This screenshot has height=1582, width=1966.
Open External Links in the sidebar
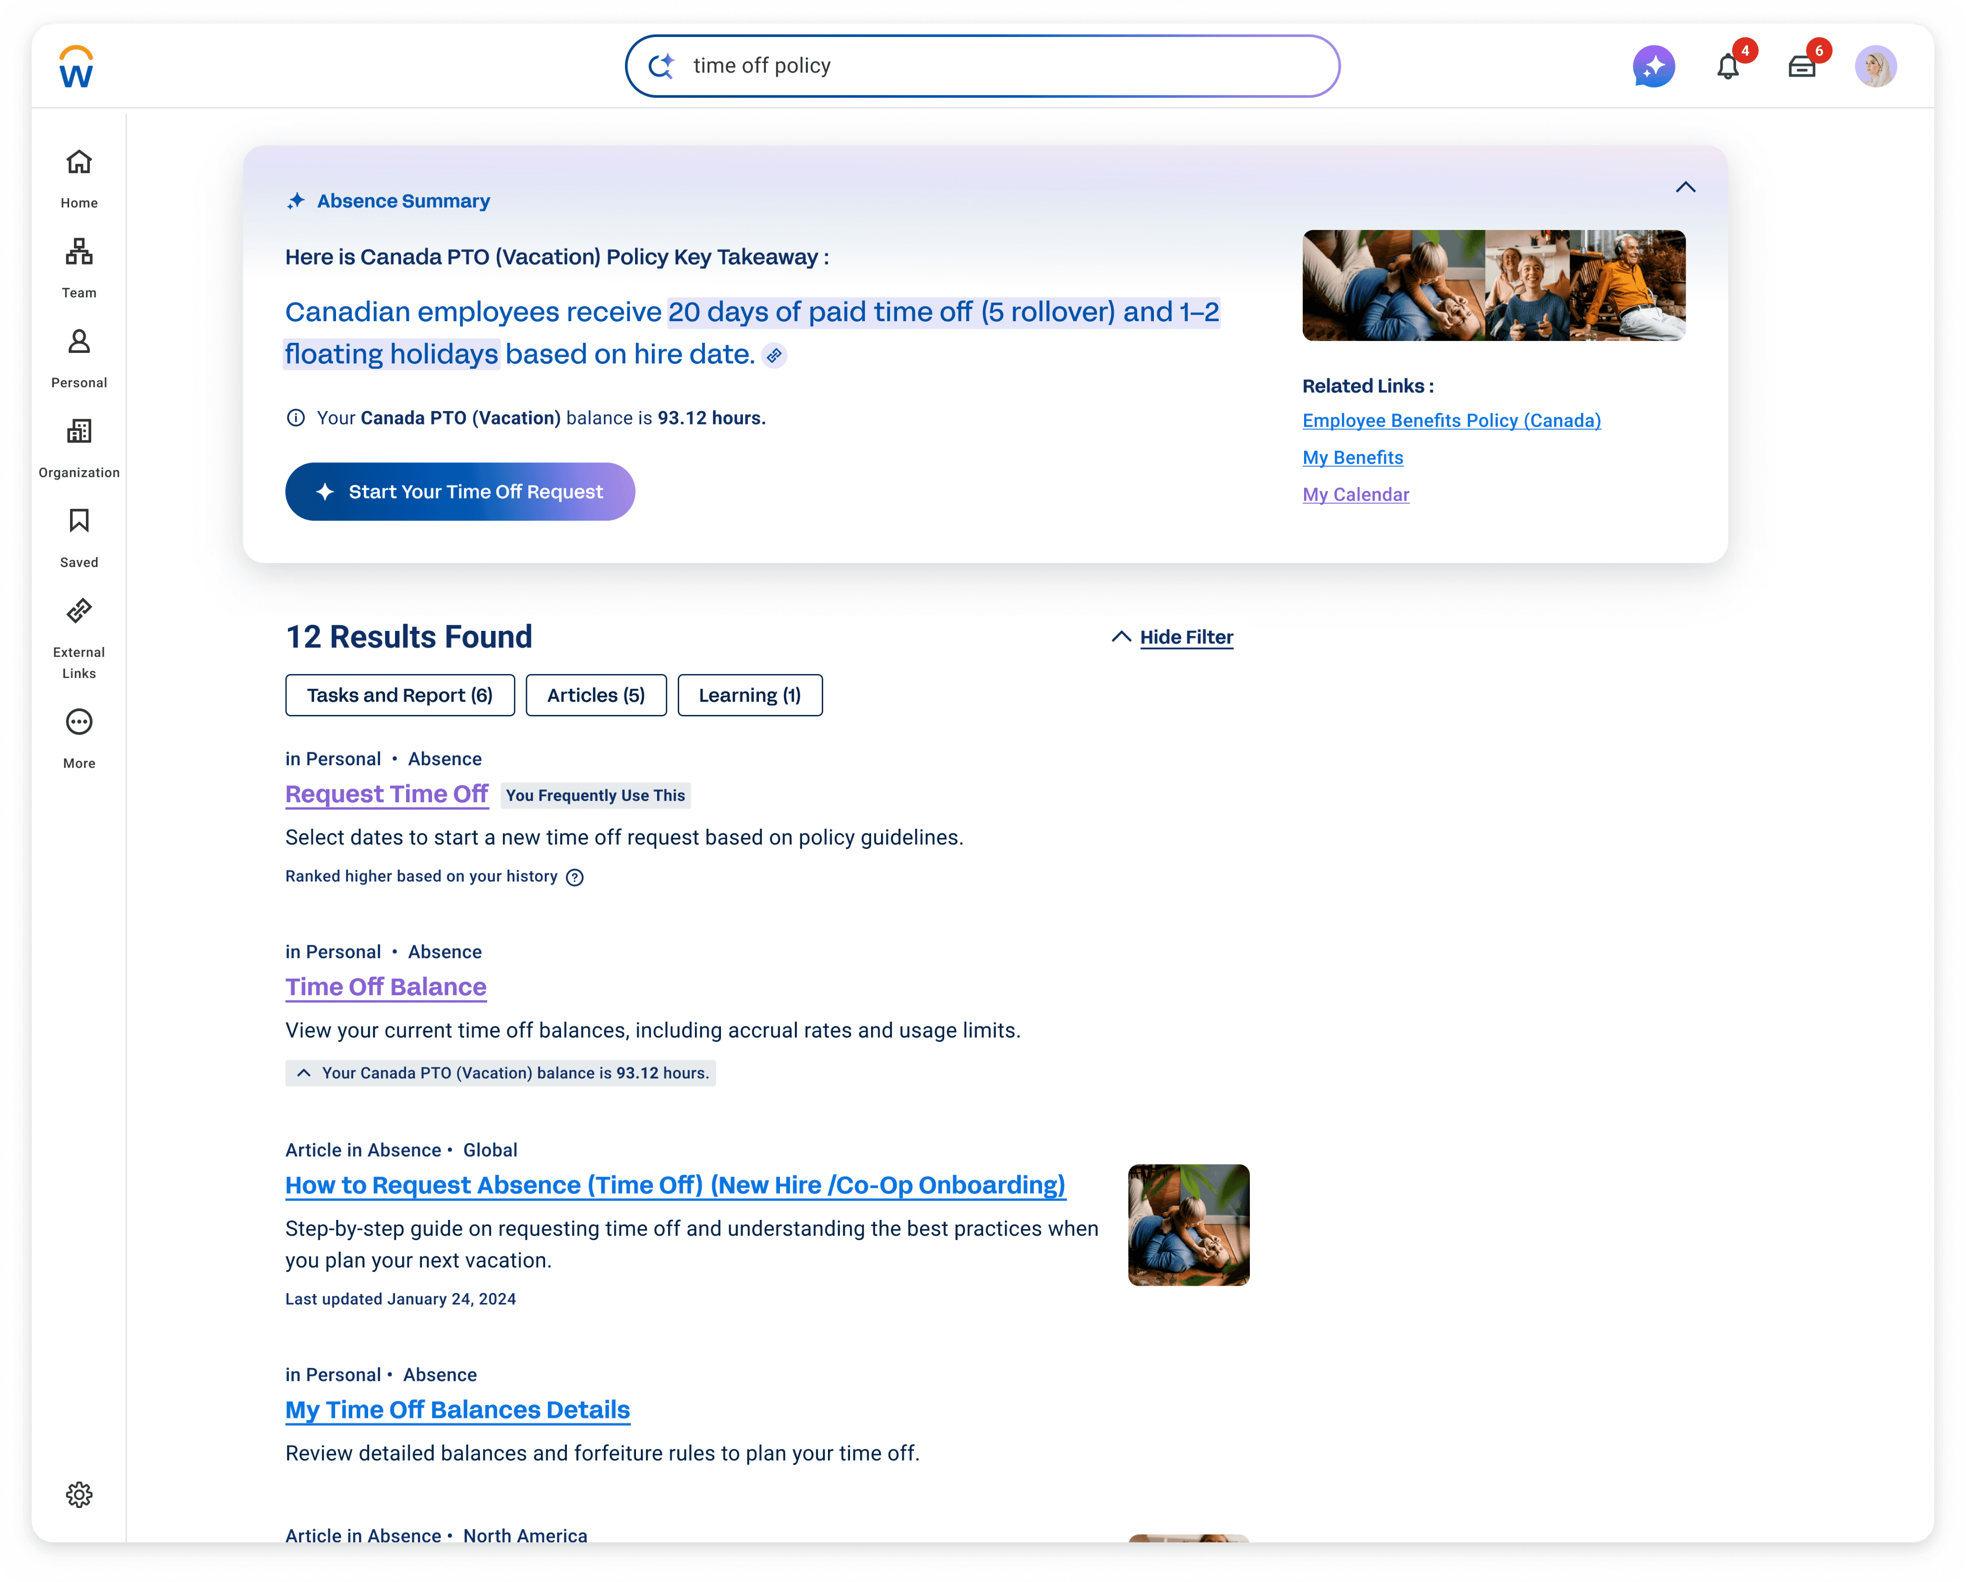[79, 638]
